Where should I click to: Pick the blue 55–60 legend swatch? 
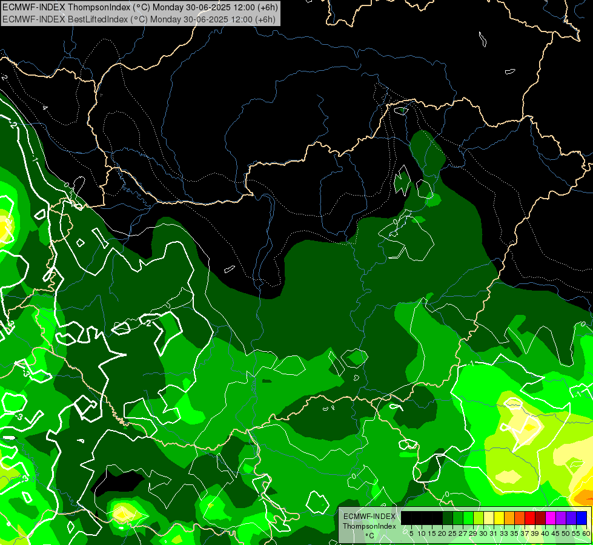tap(581, 518)
